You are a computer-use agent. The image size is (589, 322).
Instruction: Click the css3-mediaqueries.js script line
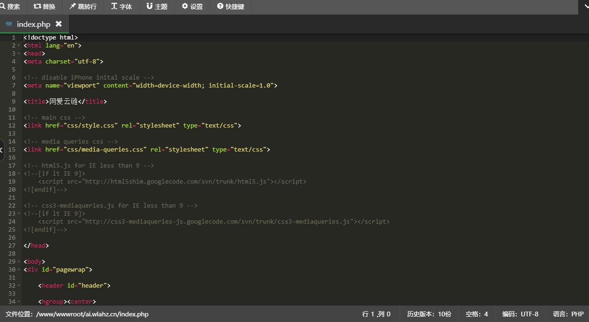(214, 222)
